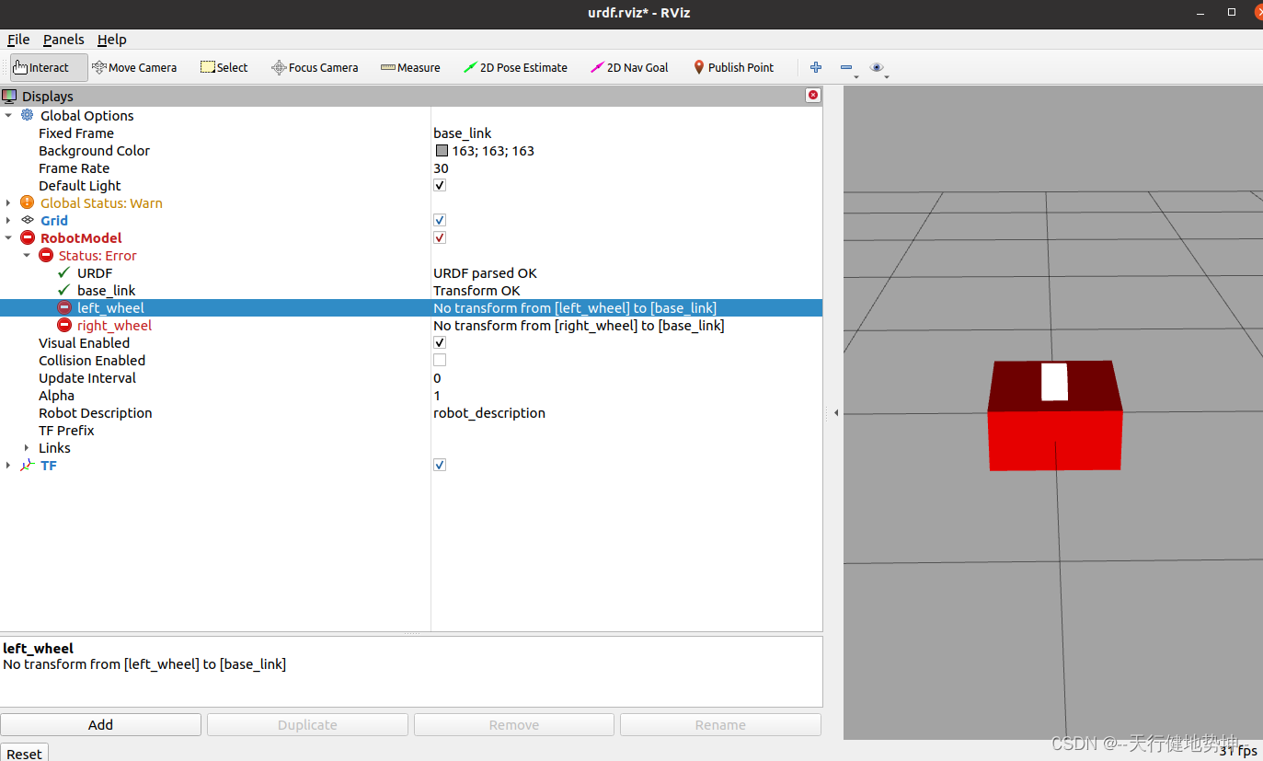Click the Duplicate button
The image size is (1263, 761).
(307, 725)
